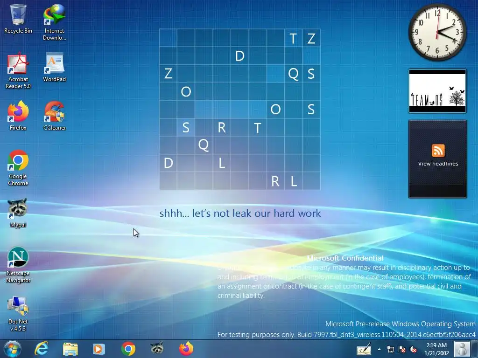Open Acrobat Reader 5.0 shortcut
The width and height of the screenshot is (478, 358).
tap(18, 71)
